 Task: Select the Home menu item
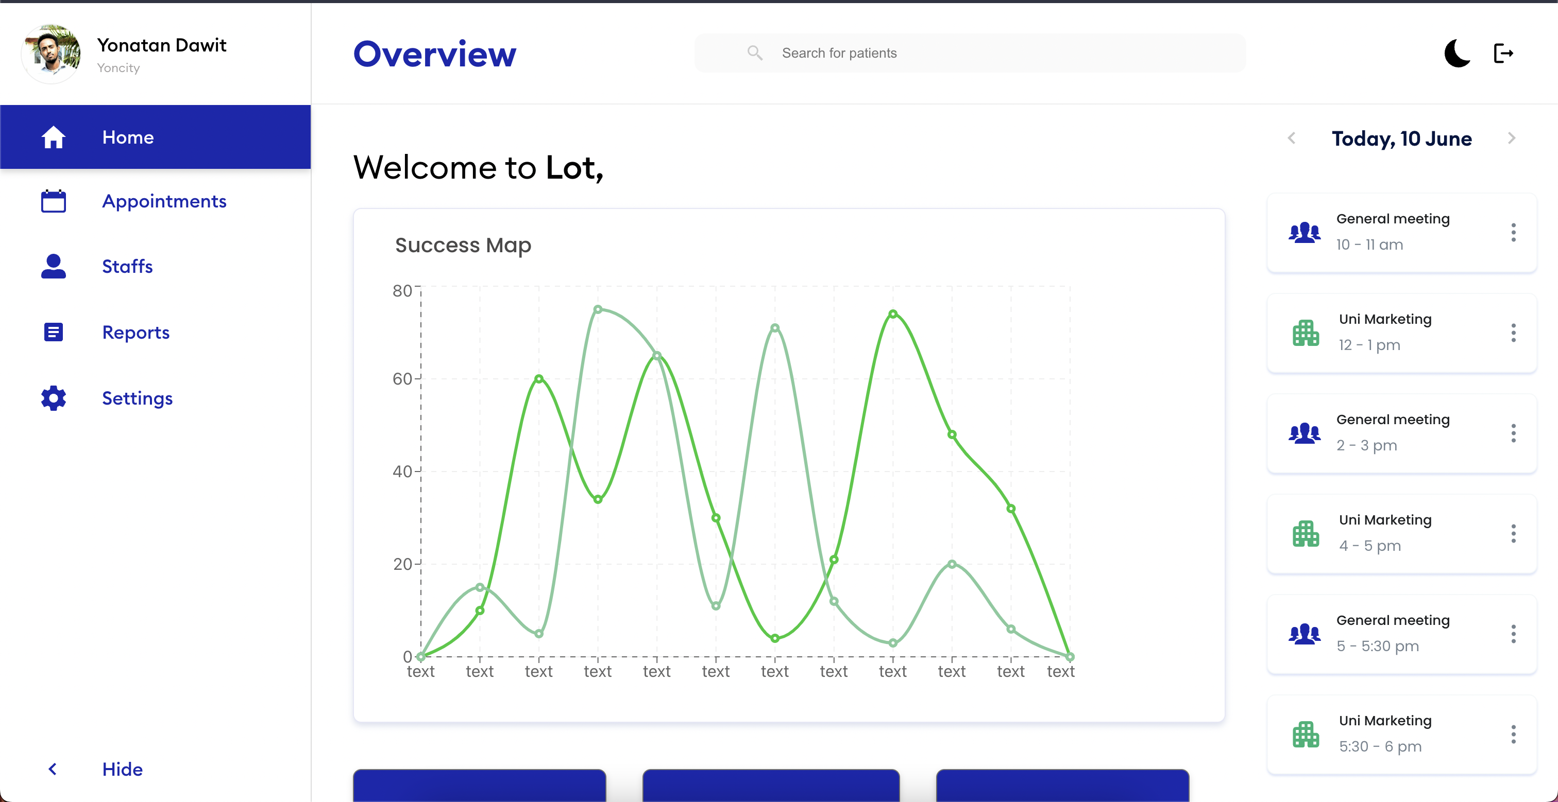click(x=128, y=137)
